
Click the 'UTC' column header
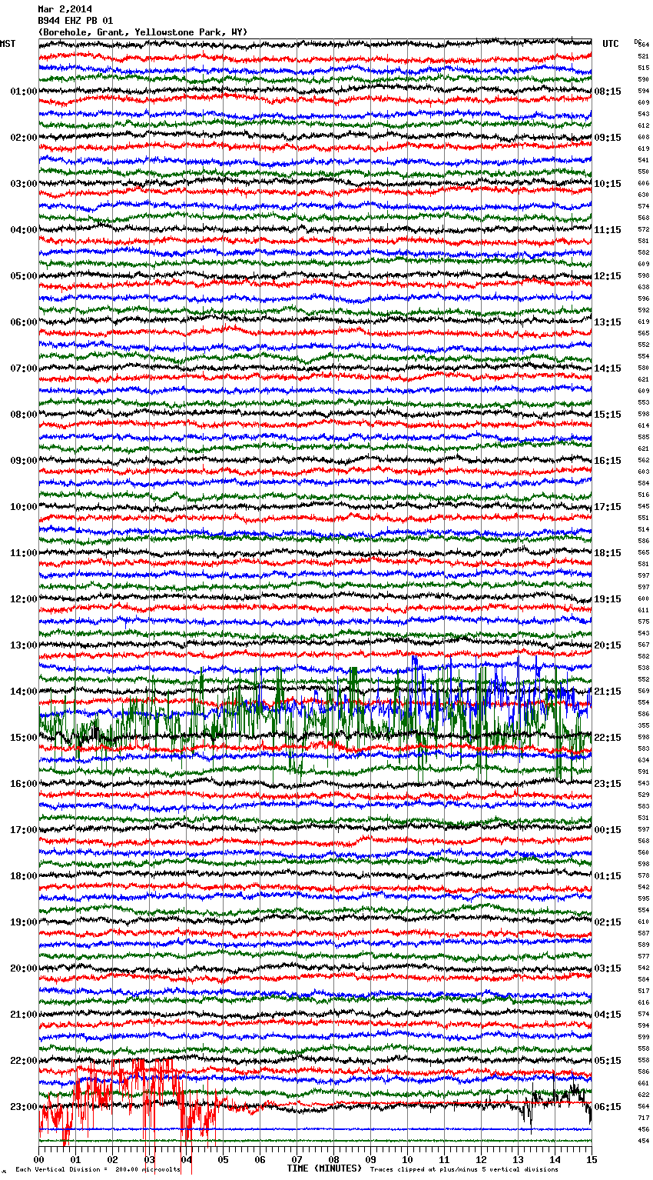tap(611, 44)
